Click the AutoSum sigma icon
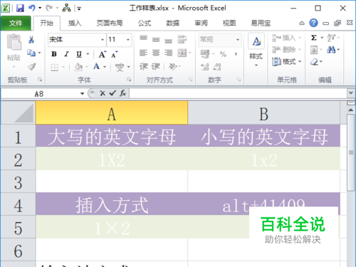356x267 pixels. (314, 38)
